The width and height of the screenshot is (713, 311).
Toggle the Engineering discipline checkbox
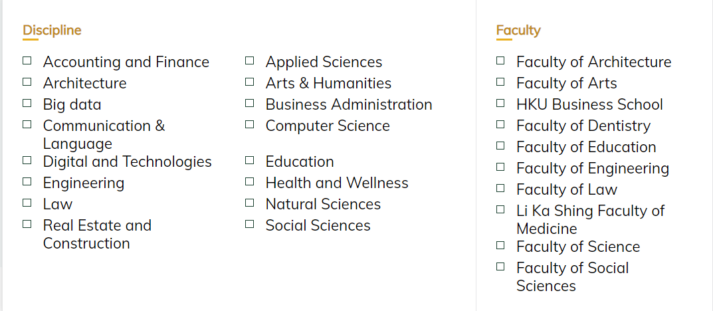[x=27, y=181]
